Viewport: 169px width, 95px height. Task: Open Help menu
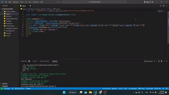click(41, 2)
